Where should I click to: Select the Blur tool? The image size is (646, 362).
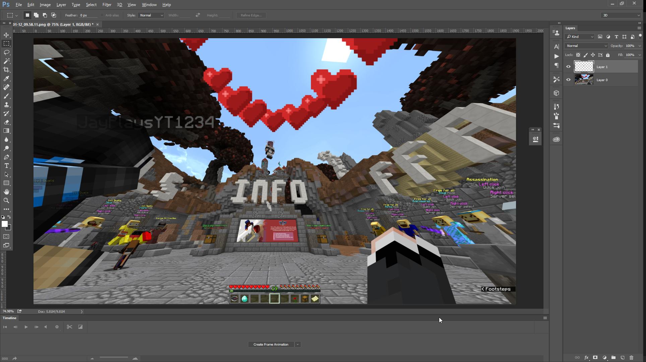pos(6,139)
